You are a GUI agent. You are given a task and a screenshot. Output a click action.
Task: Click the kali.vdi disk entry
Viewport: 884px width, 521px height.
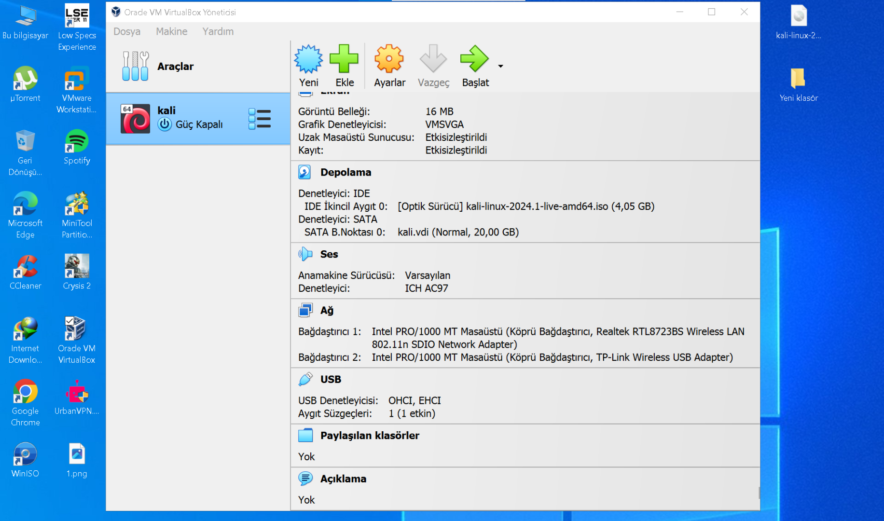pyautogui.click(x=458, y=233)
